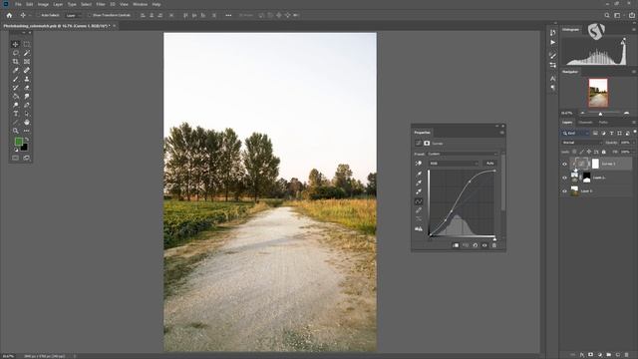Click the three-dots more align options button
Viewport: 638px width, 359px height.
pos(228,15)
